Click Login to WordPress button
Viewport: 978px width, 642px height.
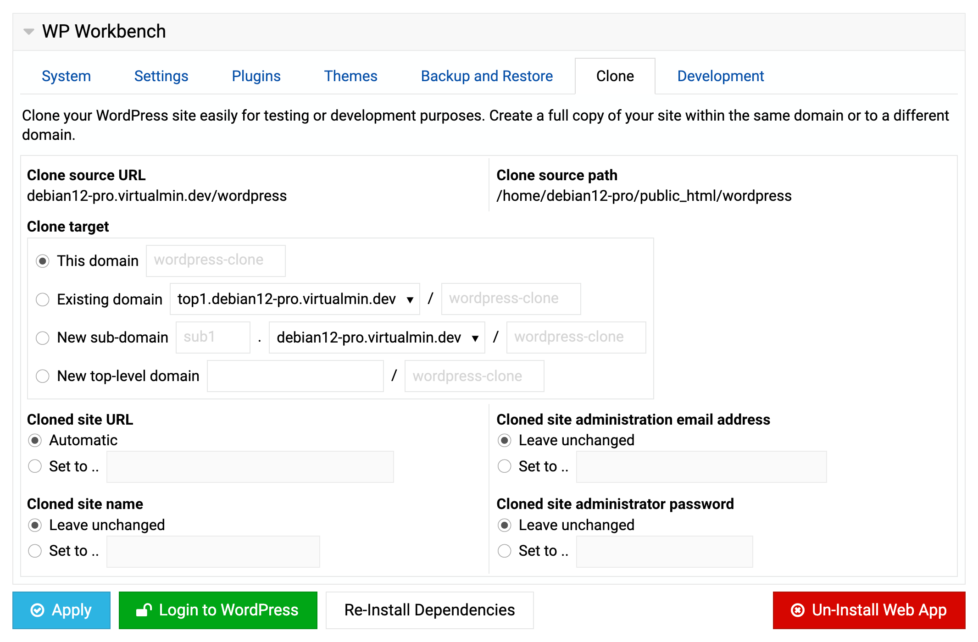pos(218,610)
